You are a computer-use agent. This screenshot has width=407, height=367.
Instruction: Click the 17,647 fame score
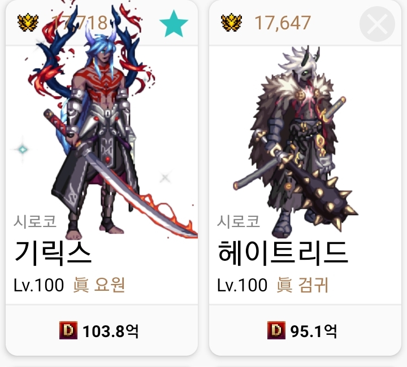point(283,23)
